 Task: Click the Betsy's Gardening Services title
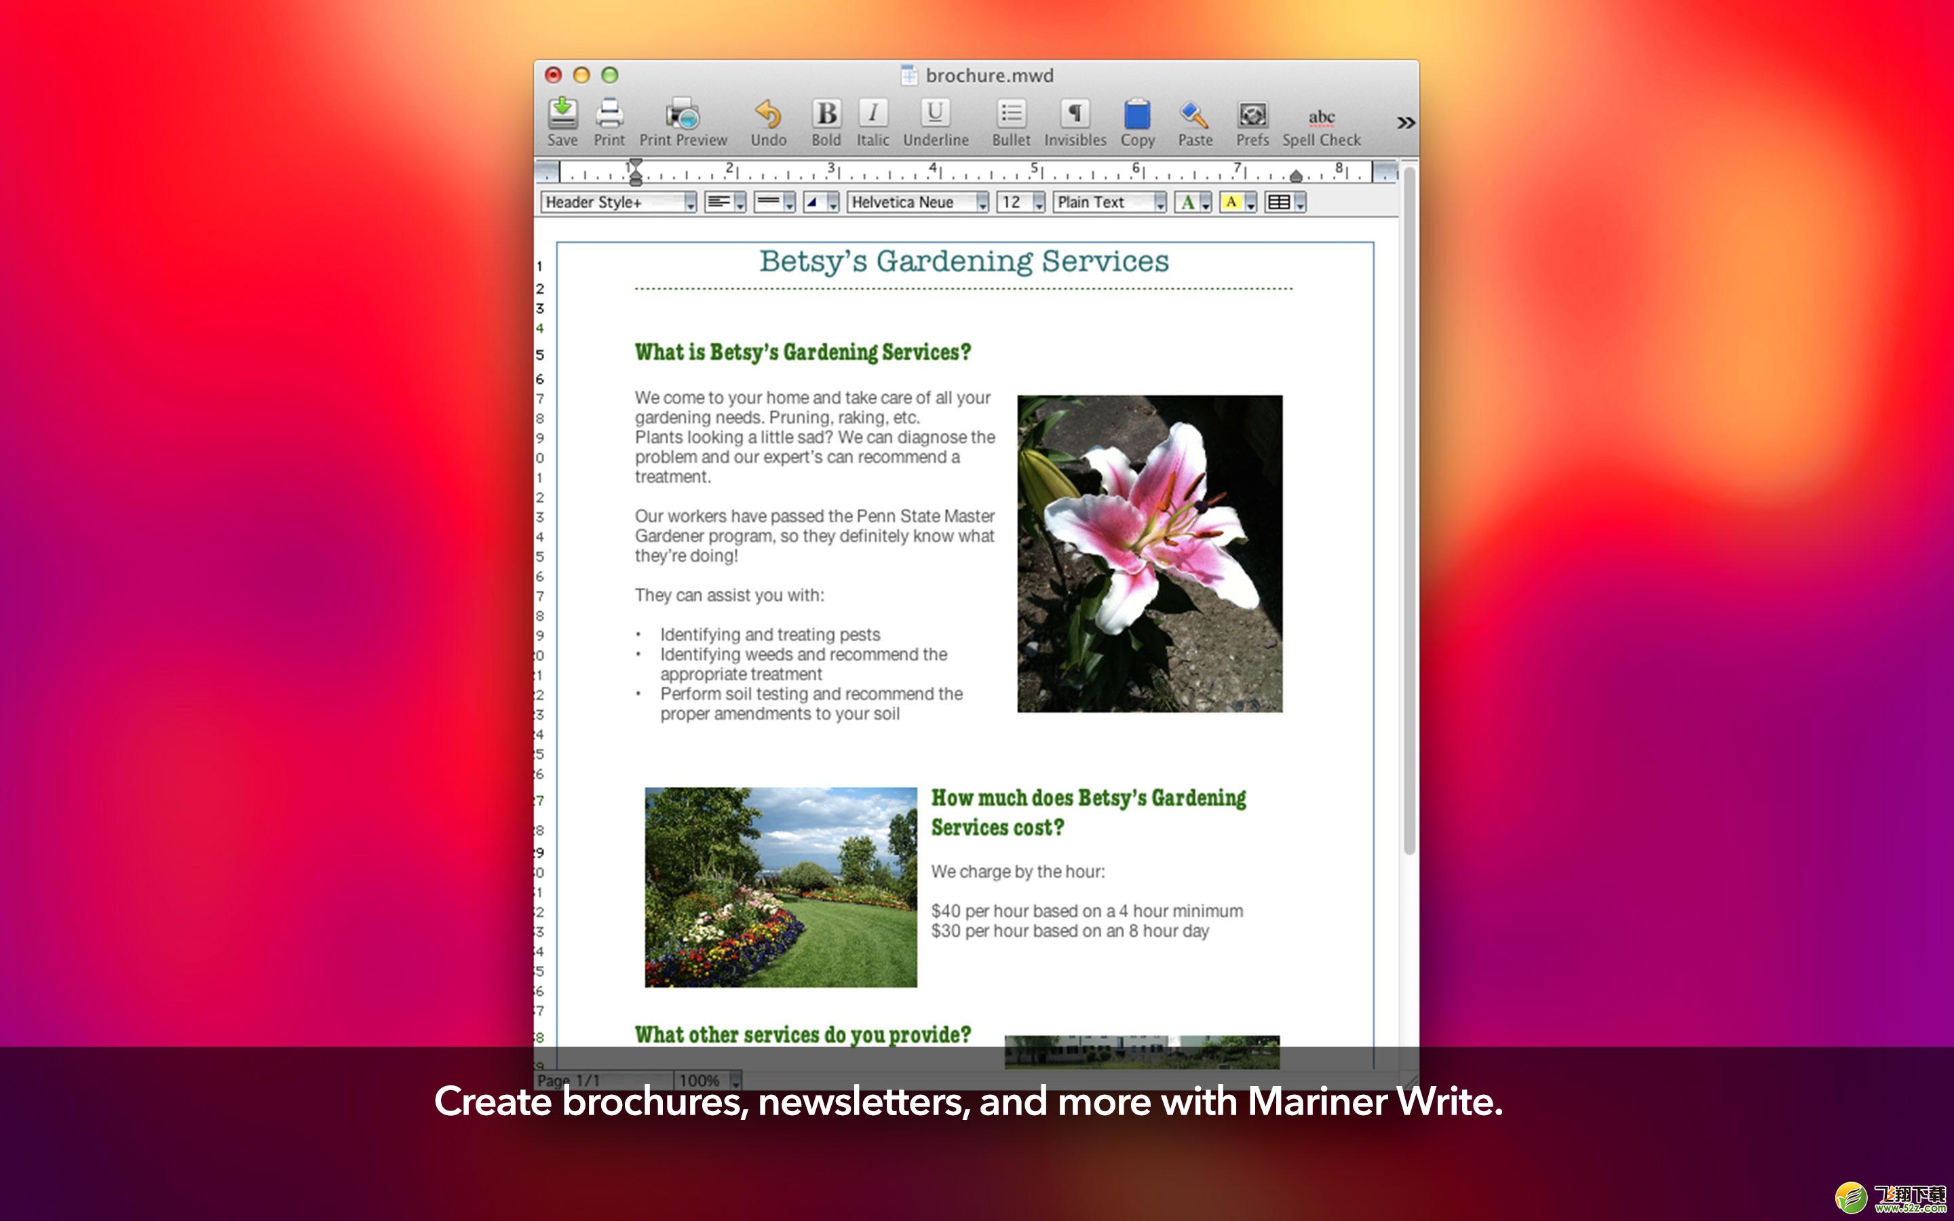pyautogui.click(x=963, y=262)
